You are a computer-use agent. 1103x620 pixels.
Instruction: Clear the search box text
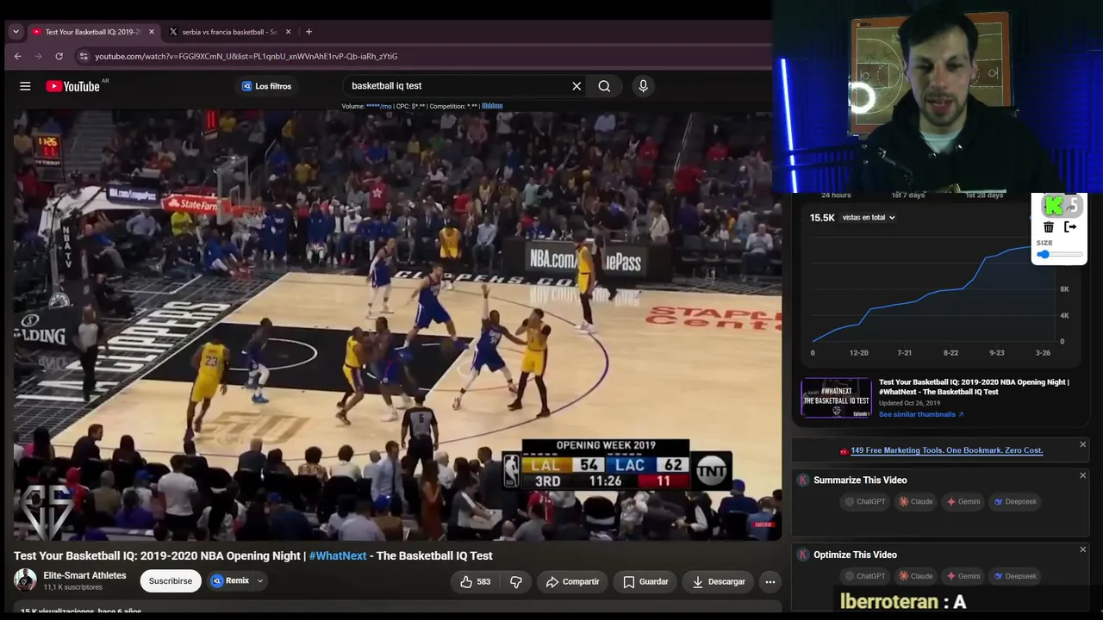(x=576, y=86)
